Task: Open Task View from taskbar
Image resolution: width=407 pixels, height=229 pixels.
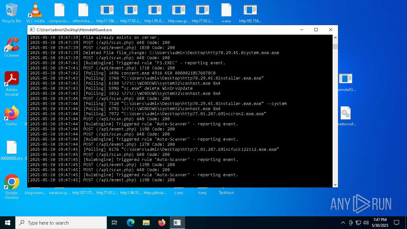Action: pyautogui.click(x=114, y=223)
